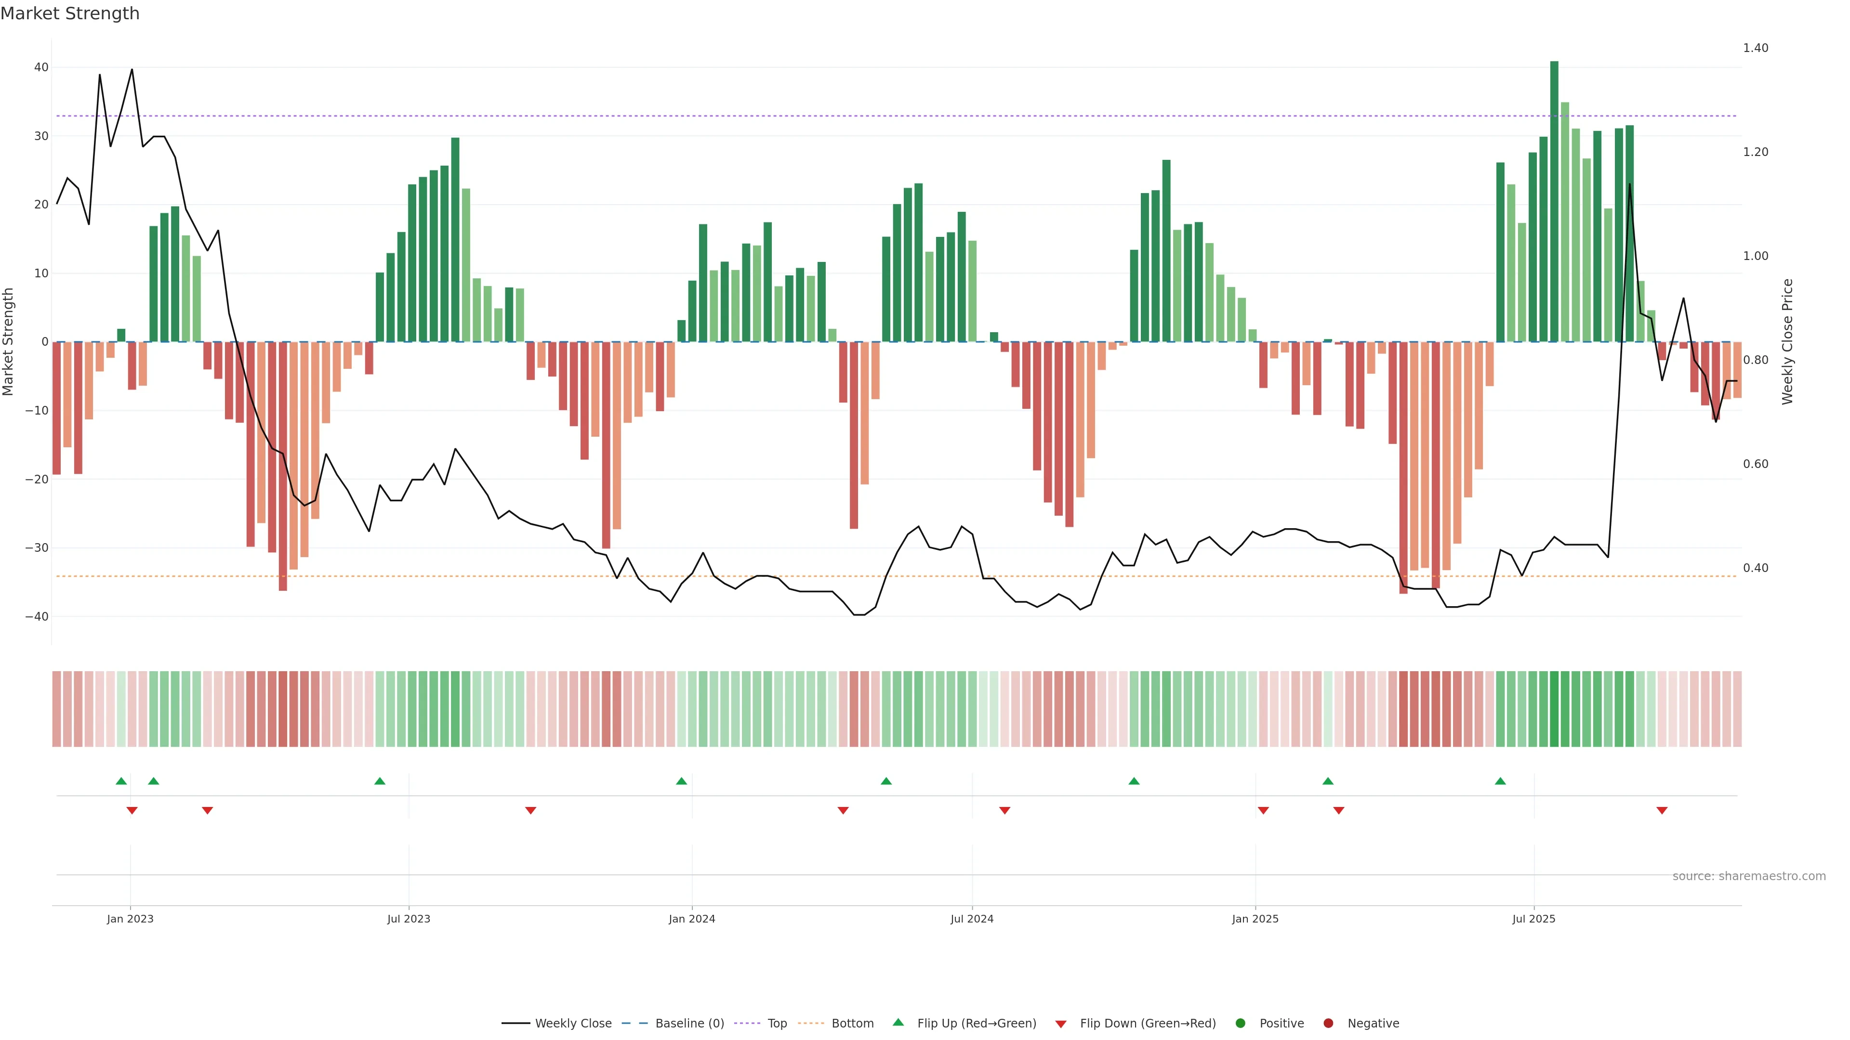
Task: Click the rightmost red flip-down triangle marker
Action: (x=1662, y=810)
